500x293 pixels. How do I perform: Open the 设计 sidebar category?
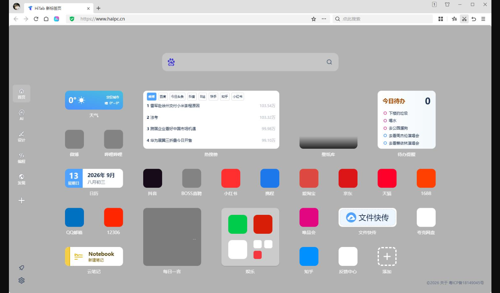pyautogui.click(x=21, y=136)
